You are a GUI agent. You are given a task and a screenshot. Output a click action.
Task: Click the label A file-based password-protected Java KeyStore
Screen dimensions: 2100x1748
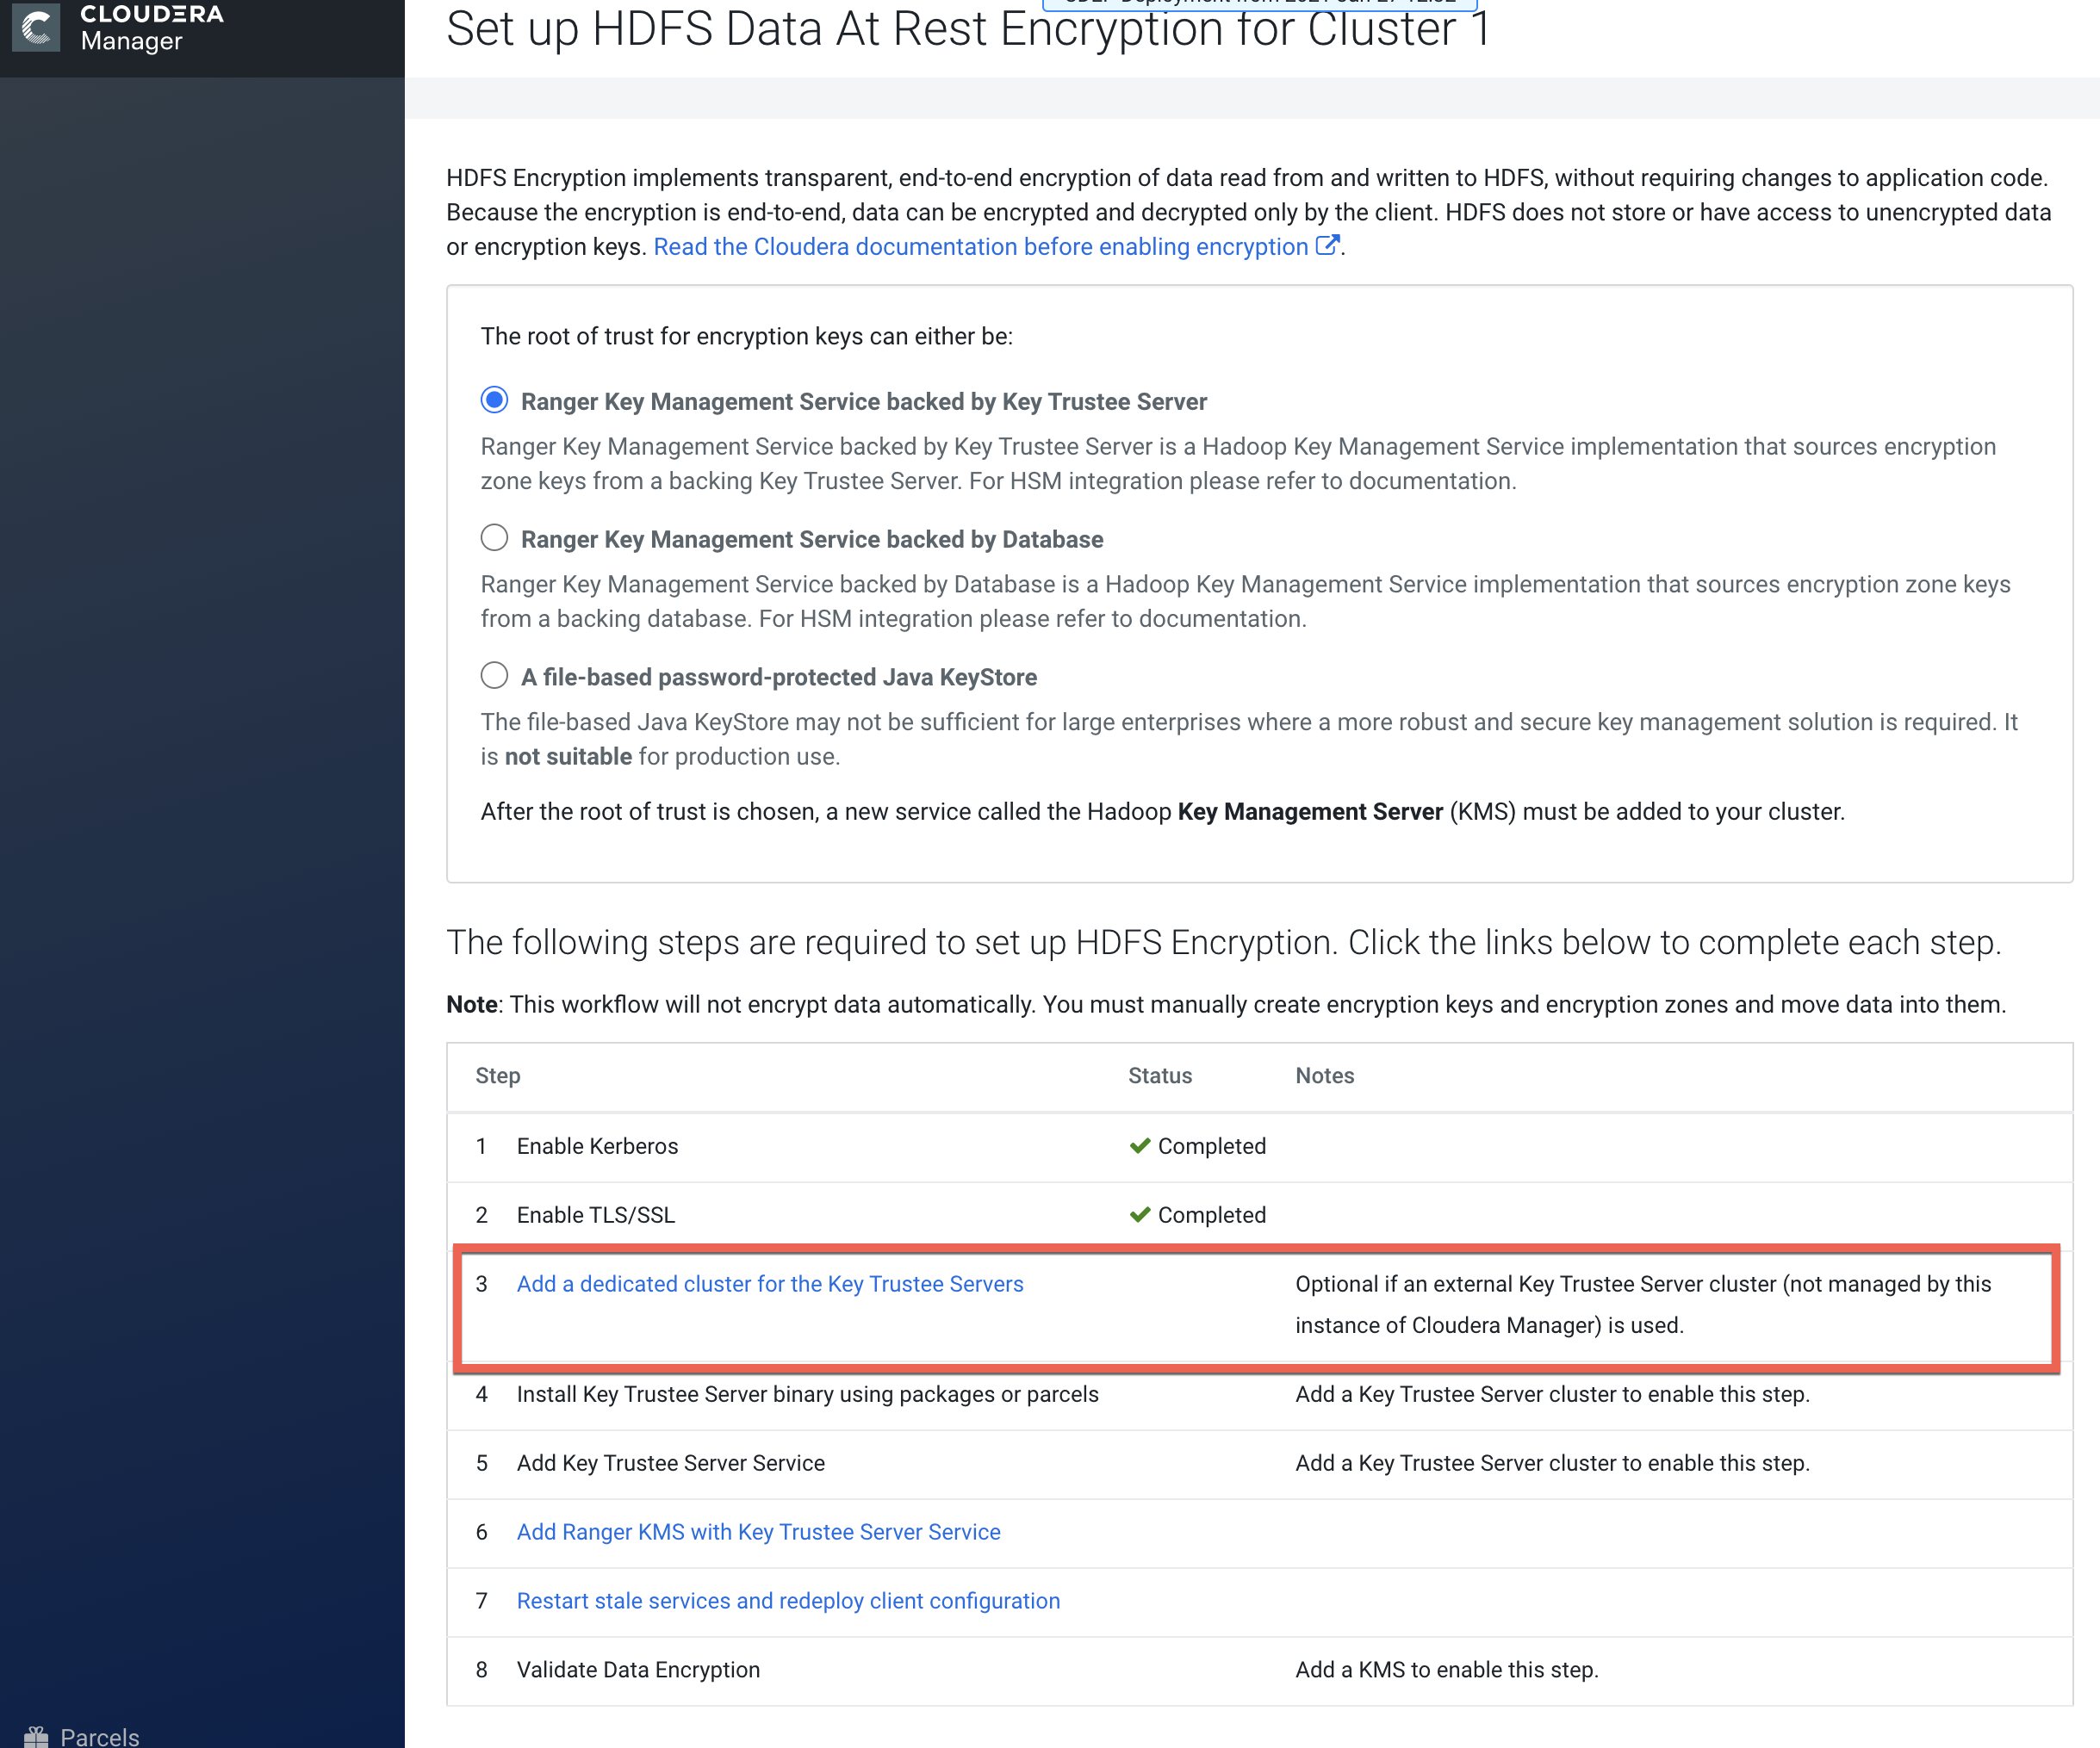pyautogui.click(x=779, y=677)
